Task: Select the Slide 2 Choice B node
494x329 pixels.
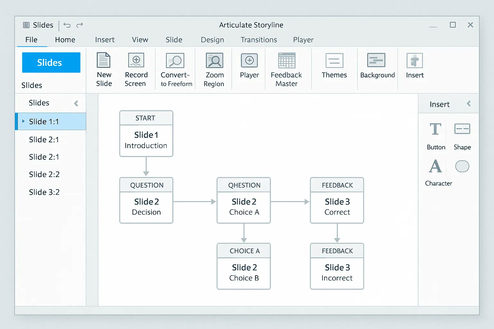Action: tap(244, 266)
